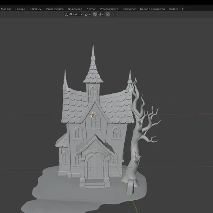Open the Modelar workspace tab

coord(6,9)
